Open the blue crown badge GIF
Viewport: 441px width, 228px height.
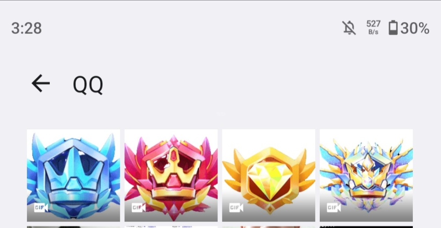click(73, 176)
